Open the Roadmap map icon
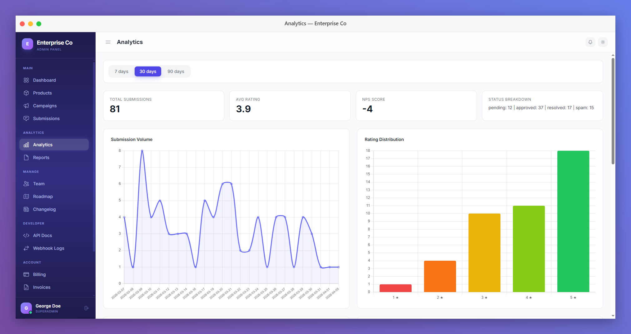 [27, 196]
